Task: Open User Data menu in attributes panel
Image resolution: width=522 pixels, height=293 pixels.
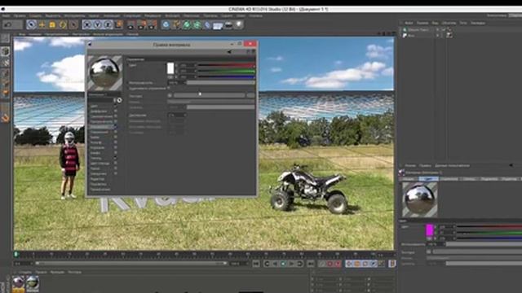Action: [x=452, y=165]
